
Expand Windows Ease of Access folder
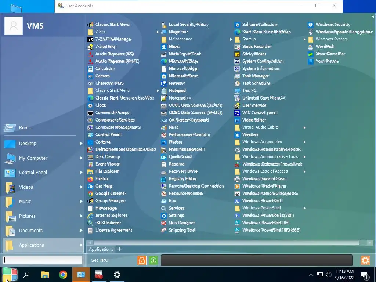coord(270,171)
